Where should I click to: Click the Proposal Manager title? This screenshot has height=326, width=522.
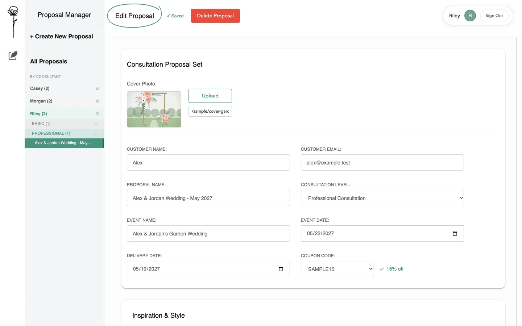click(64, 15)
